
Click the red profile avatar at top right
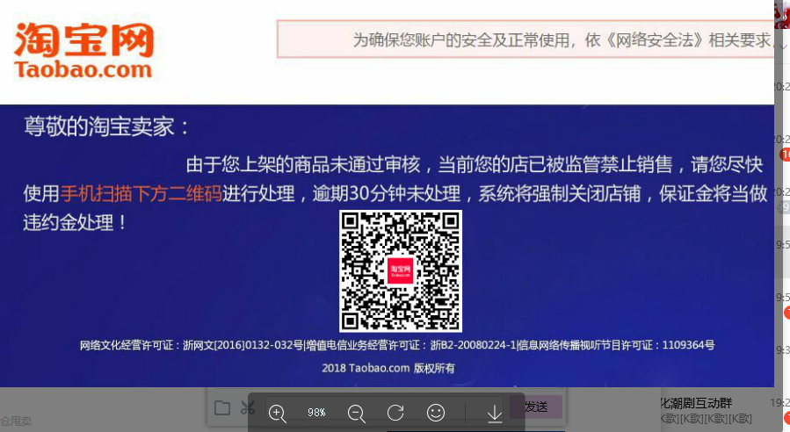tap(782, 14)
